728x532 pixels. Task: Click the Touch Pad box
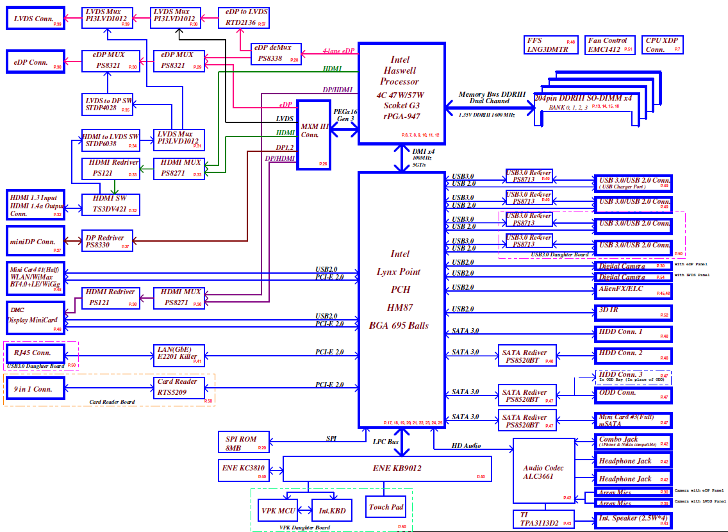pyautogui.click(x=386, y=507)
